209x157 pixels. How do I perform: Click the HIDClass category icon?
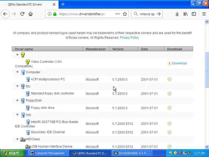[x=23, y=139]
